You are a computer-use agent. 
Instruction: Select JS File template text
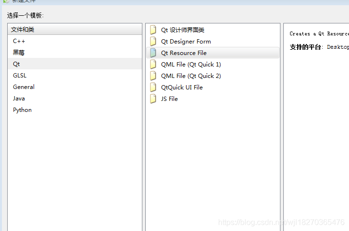[x=169, y=99]
